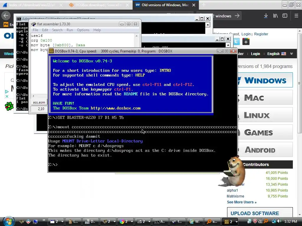Click the 1:32 PM system clock

point(290,221)
